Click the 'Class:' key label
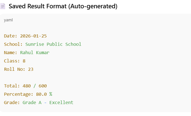Image resolution: width=191 pixels, height=116 pixels. point(12,61)
